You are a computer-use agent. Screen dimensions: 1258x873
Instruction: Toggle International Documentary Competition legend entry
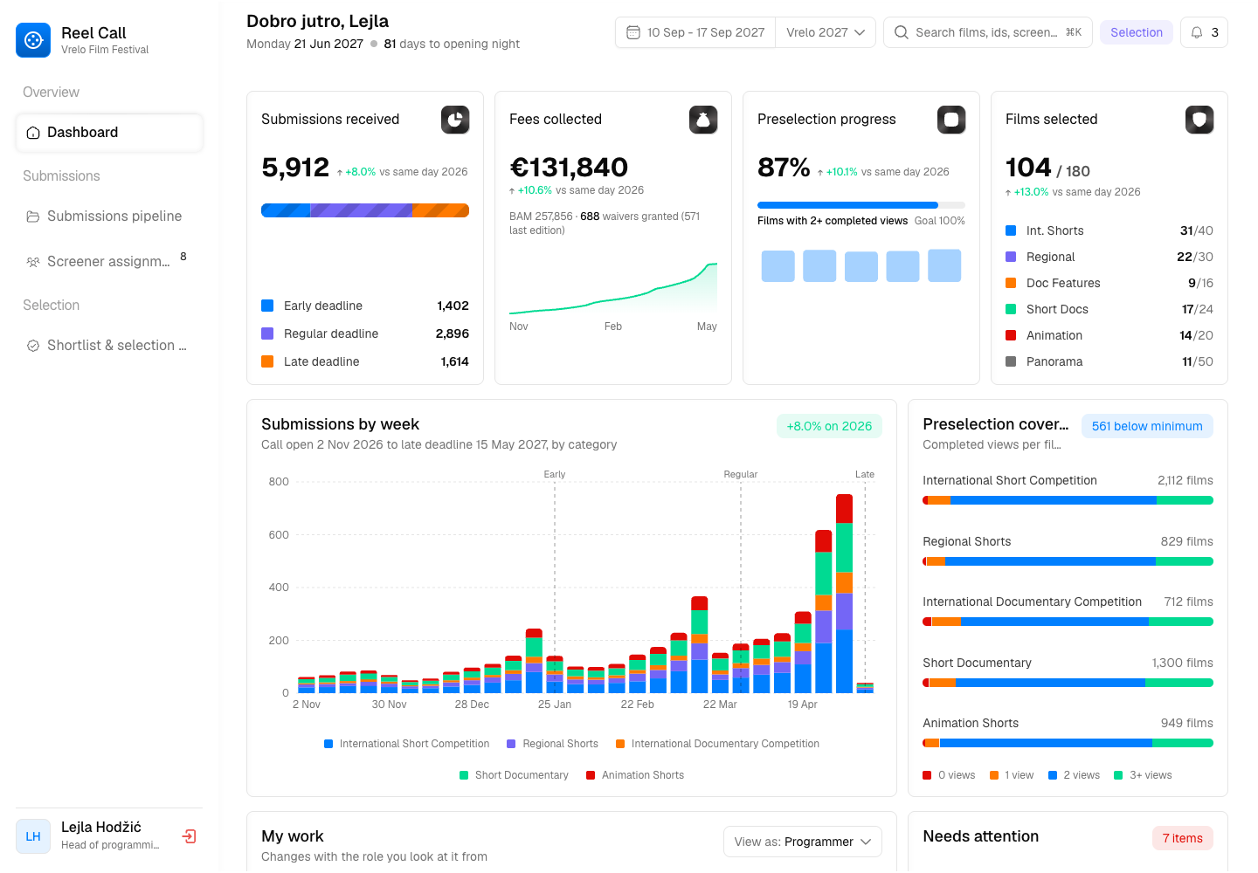[x=717, y=744]
